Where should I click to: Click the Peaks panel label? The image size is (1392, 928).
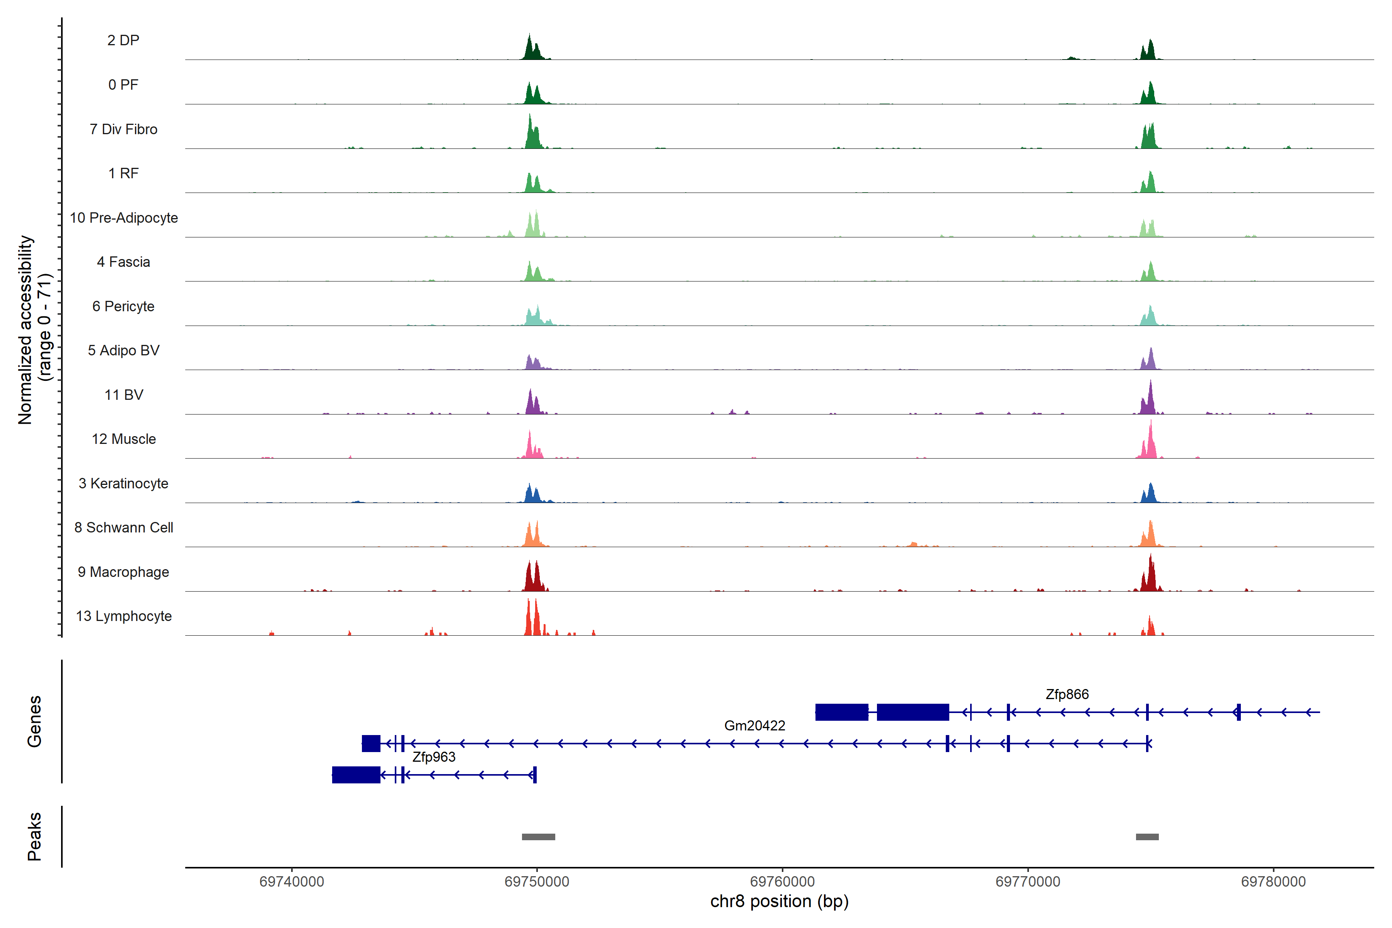click(x=34, y=836)
